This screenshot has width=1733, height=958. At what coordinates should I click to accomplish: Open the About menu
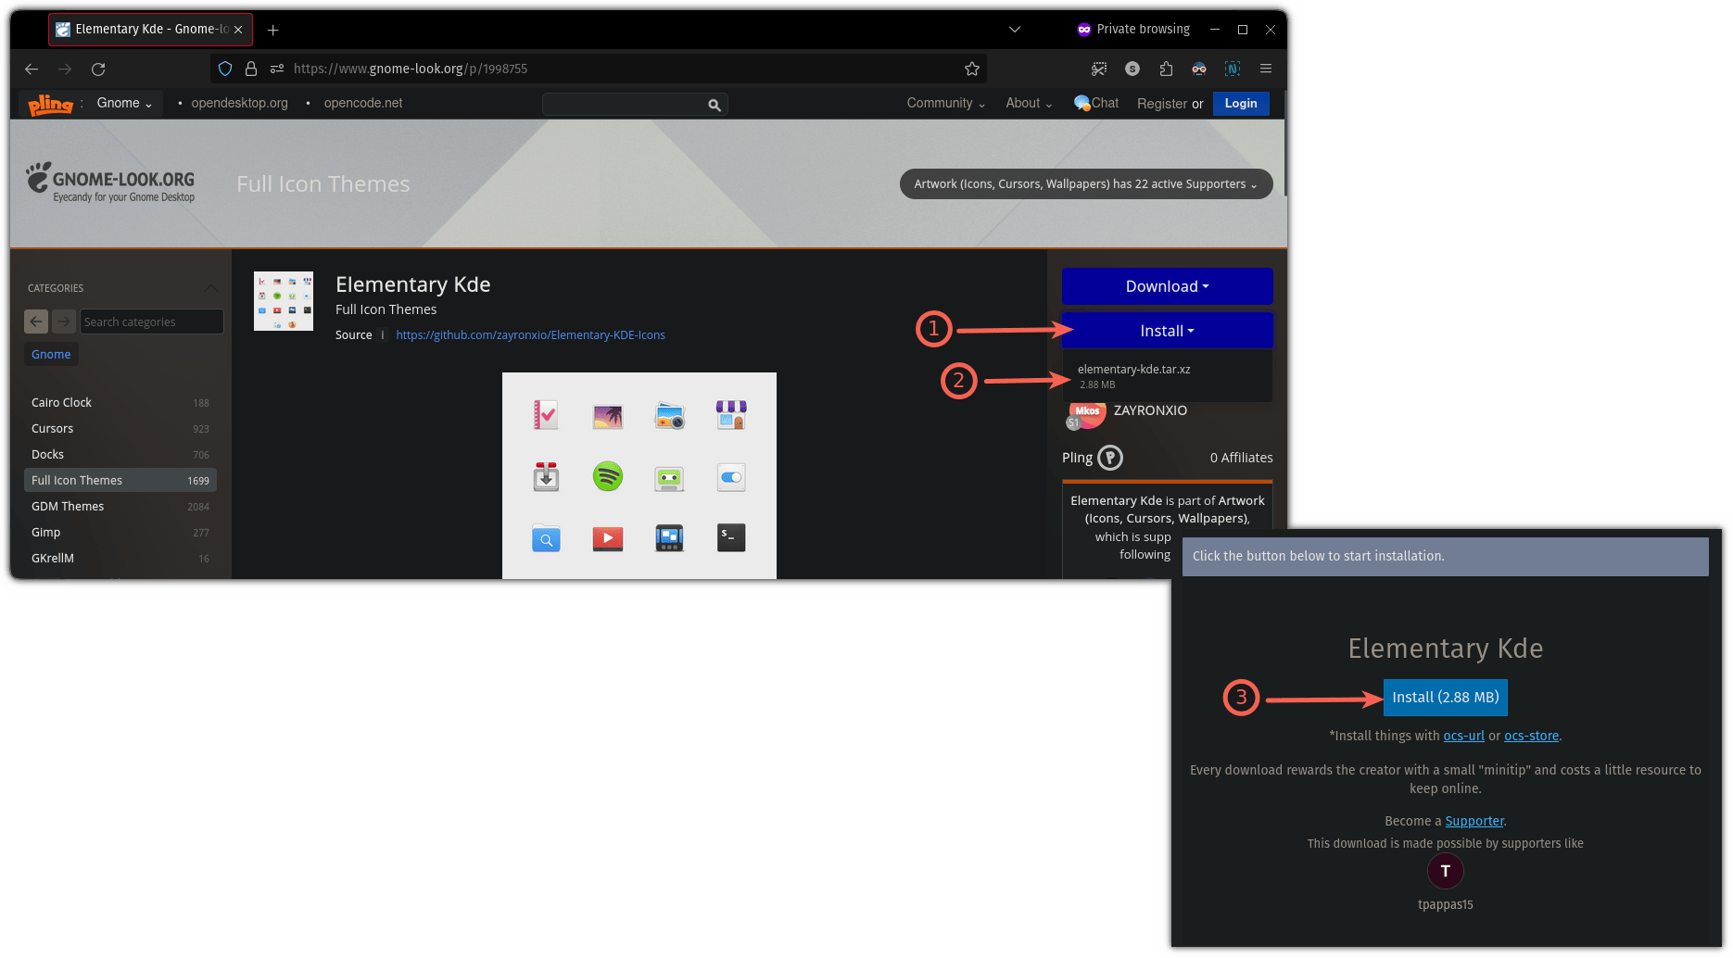point(1028,103)
